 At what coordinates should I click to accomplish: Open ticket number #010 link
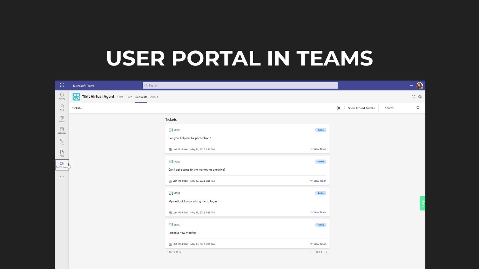tap(177, 225)
